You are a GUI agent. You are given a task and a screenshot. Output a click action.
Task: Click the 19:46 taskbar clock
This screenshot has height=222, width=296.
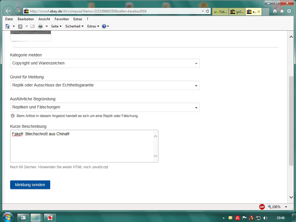coord(280,218)
